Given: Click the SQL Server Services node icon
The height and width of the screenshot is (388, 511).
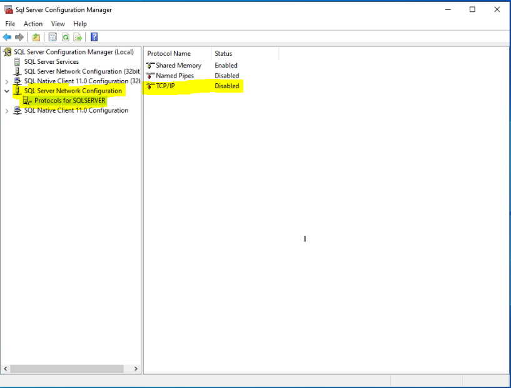Looking at the screenshot, I should pos(18,61).
